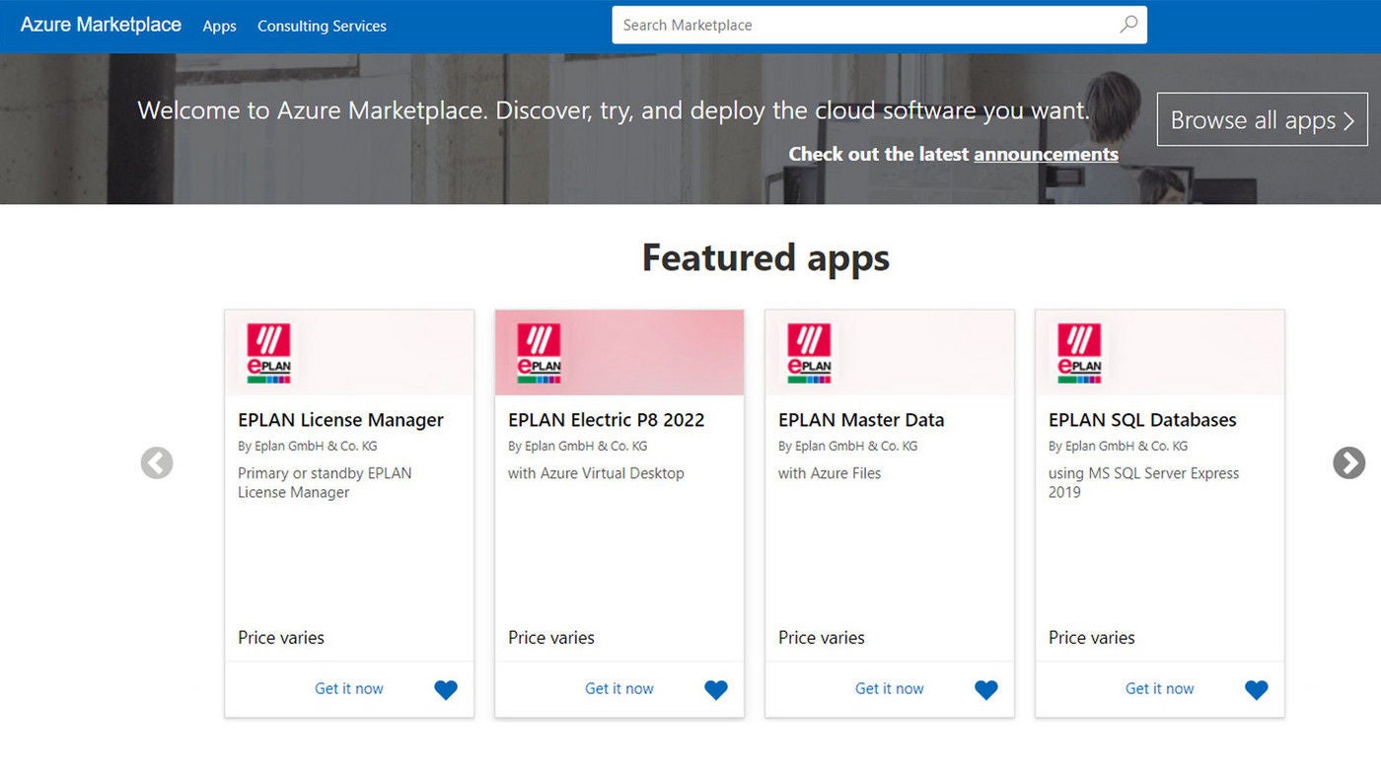Click the EPLAN logo on Electric P8 2022 card
Image resolution: width=1381 pixels, height=776 pixels.
540,351
